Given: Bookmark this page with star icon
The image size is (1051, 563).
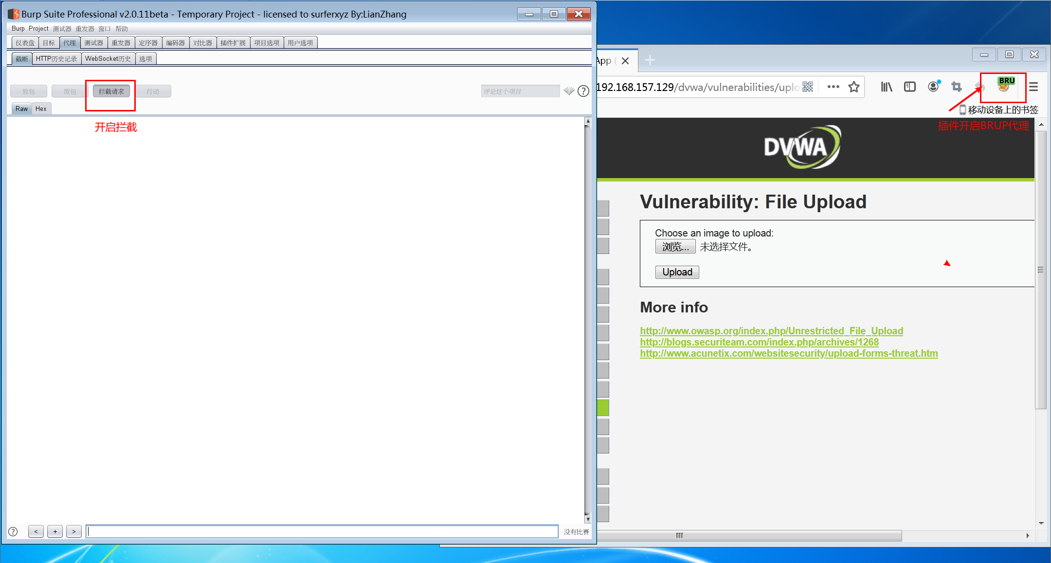Looking at the screenshot, I should click(x=854, y=87).
